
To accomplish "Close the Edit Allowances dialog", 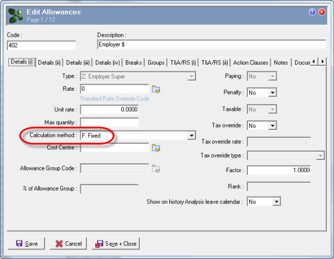I will point(322,11).
